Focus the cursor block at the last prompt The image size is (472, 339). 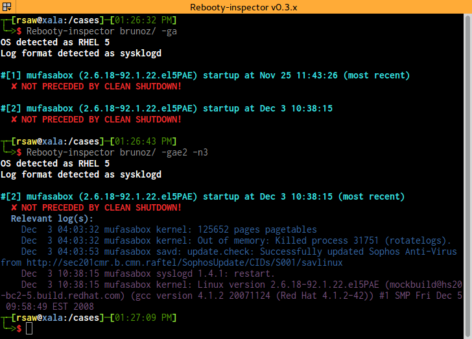29,329
